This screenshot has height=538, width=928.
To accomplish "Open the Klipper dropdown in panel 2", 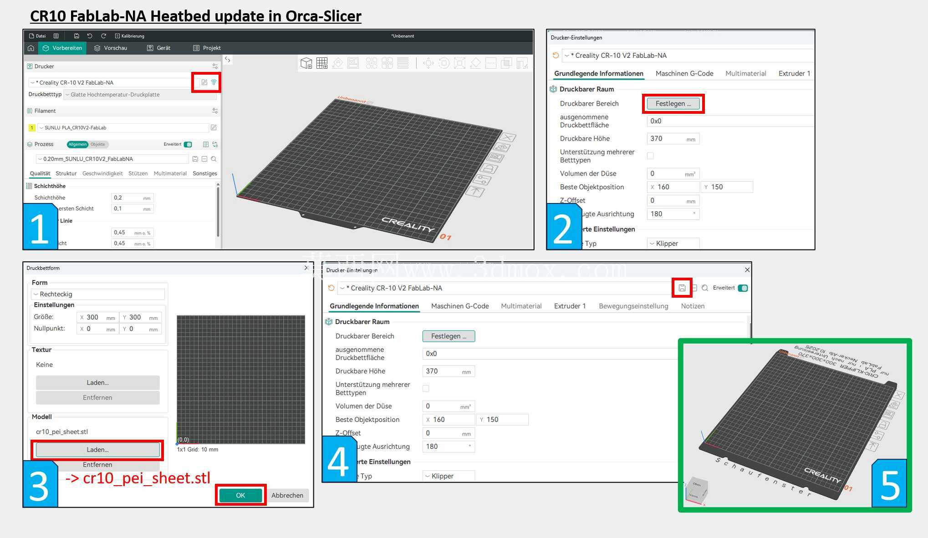I will tap(673, 244).
